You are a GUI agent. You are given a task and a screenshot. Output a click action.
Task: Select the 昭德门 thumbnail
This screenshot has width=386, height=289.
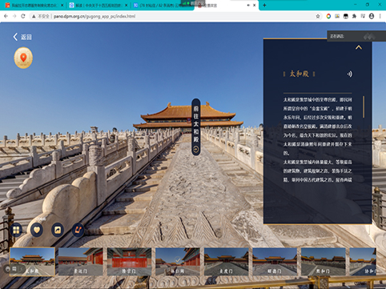(x=275, y=262)
